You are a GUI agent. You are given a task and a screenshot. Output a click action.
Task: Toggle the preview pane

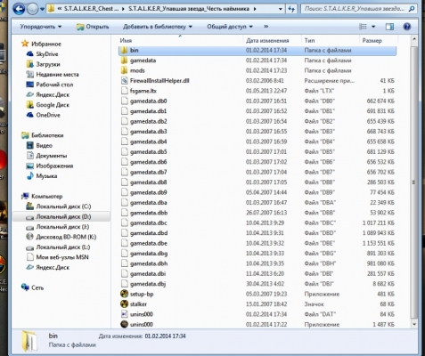click(389, 27)
